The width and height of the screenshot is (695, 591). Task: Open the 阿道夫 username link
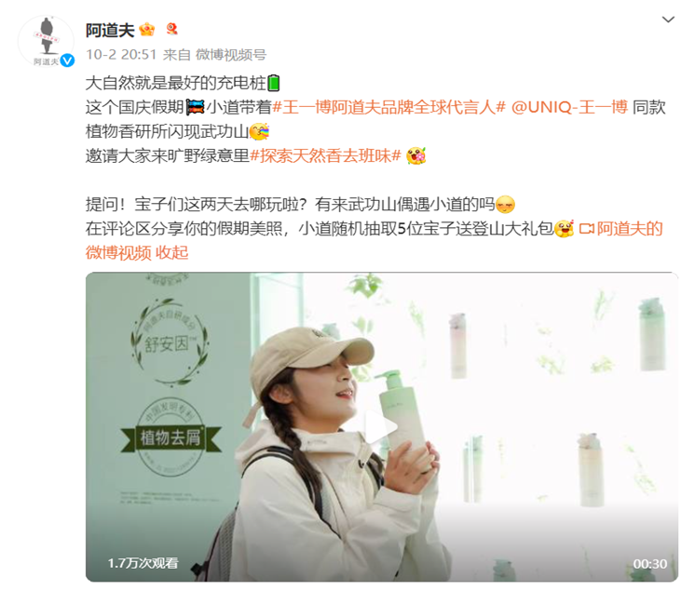(x=110, y=30)
